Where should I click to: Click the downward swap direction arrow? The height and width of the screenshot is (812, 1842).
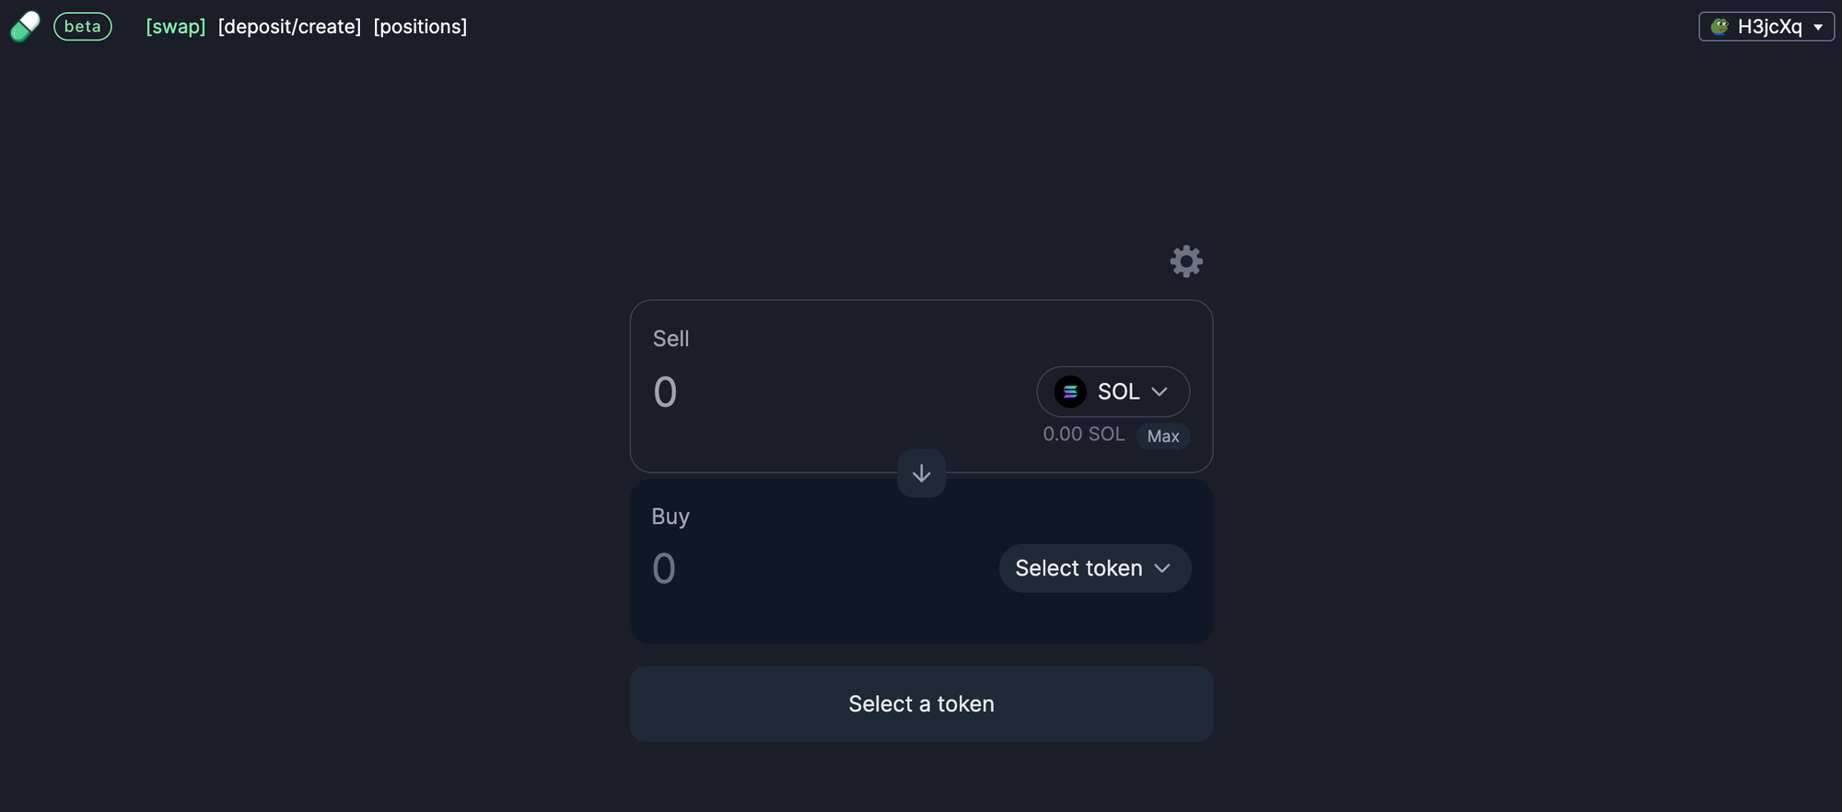click(921, 473)
